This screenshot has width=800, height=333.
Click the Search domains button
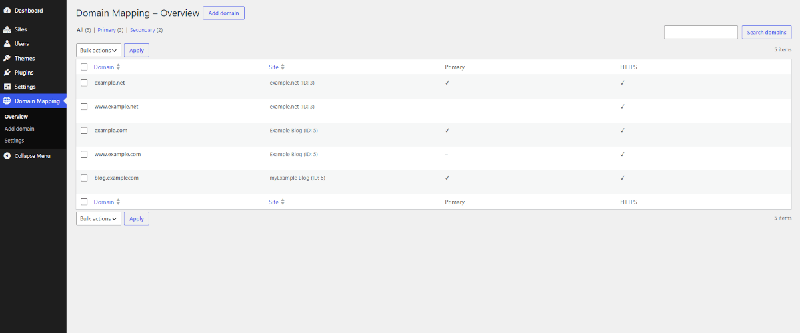point(767,32)
